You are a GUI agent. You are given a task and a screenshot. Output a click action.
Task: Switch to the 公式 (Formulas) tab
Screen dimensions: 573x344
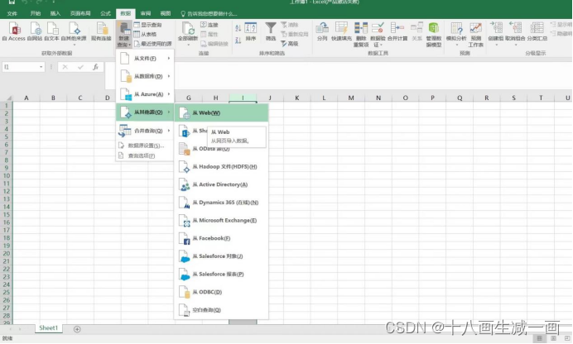tap(106, 13)
